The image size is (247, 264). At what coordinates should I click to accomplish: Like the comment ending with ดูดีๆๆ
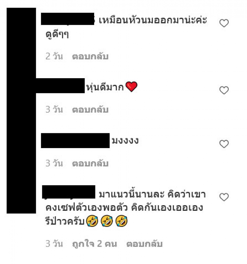click(224, 23)
